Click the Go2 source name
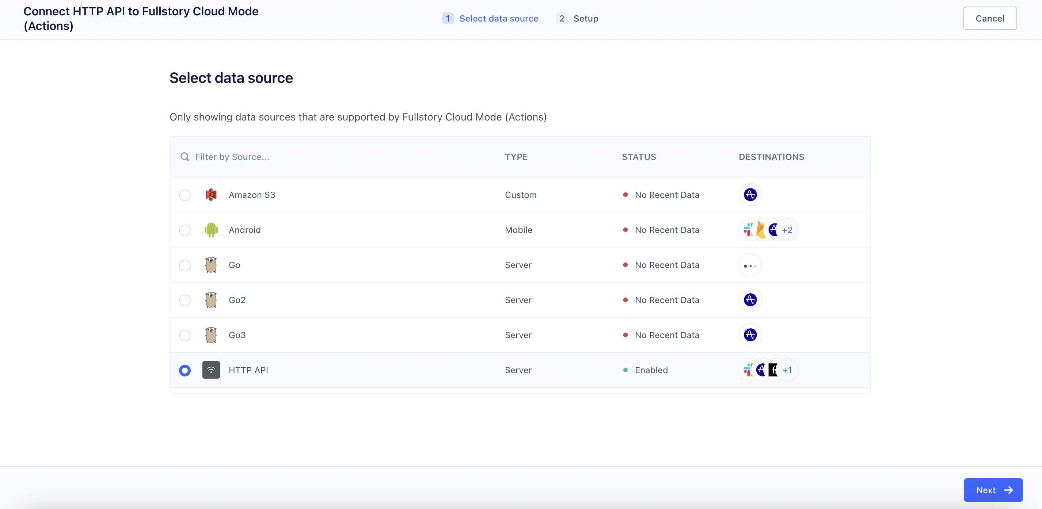Viewport: 1042px width, 509px height. [237, 300]
